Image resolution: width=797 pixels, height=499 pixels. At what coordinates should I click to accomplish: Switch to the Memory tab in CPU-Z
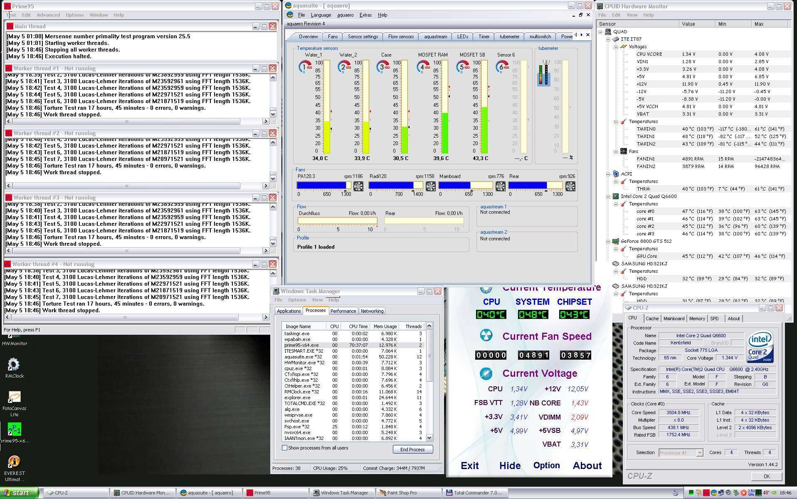coord(697,319)
